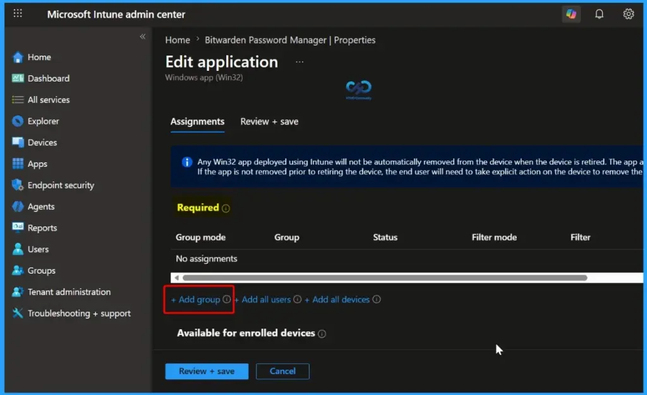
Task: Switch to the Review + save tab
Action: 269,121
